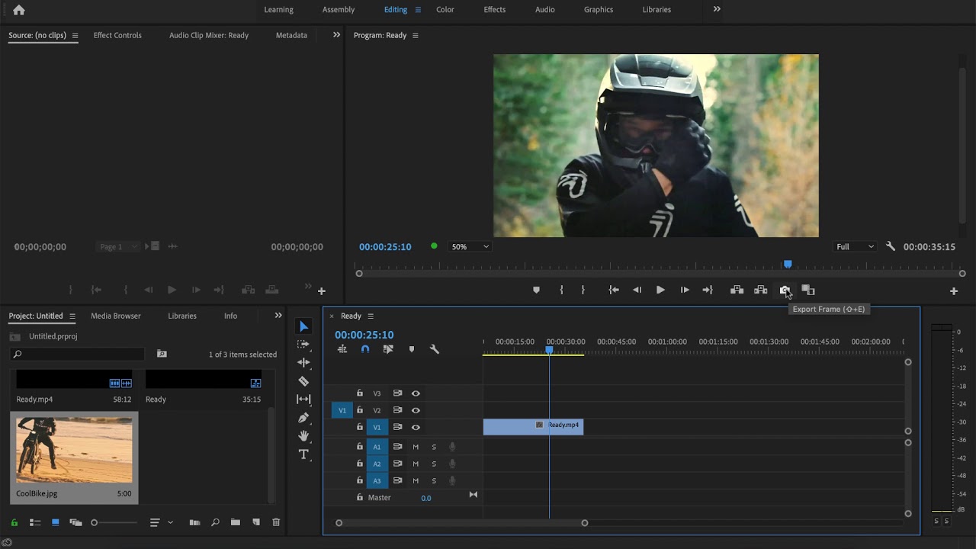Image resolution: width=976 pixels, height=549 pixels.
Task: Switch to the Color workspace tab
Action: [x=445, y=10]
